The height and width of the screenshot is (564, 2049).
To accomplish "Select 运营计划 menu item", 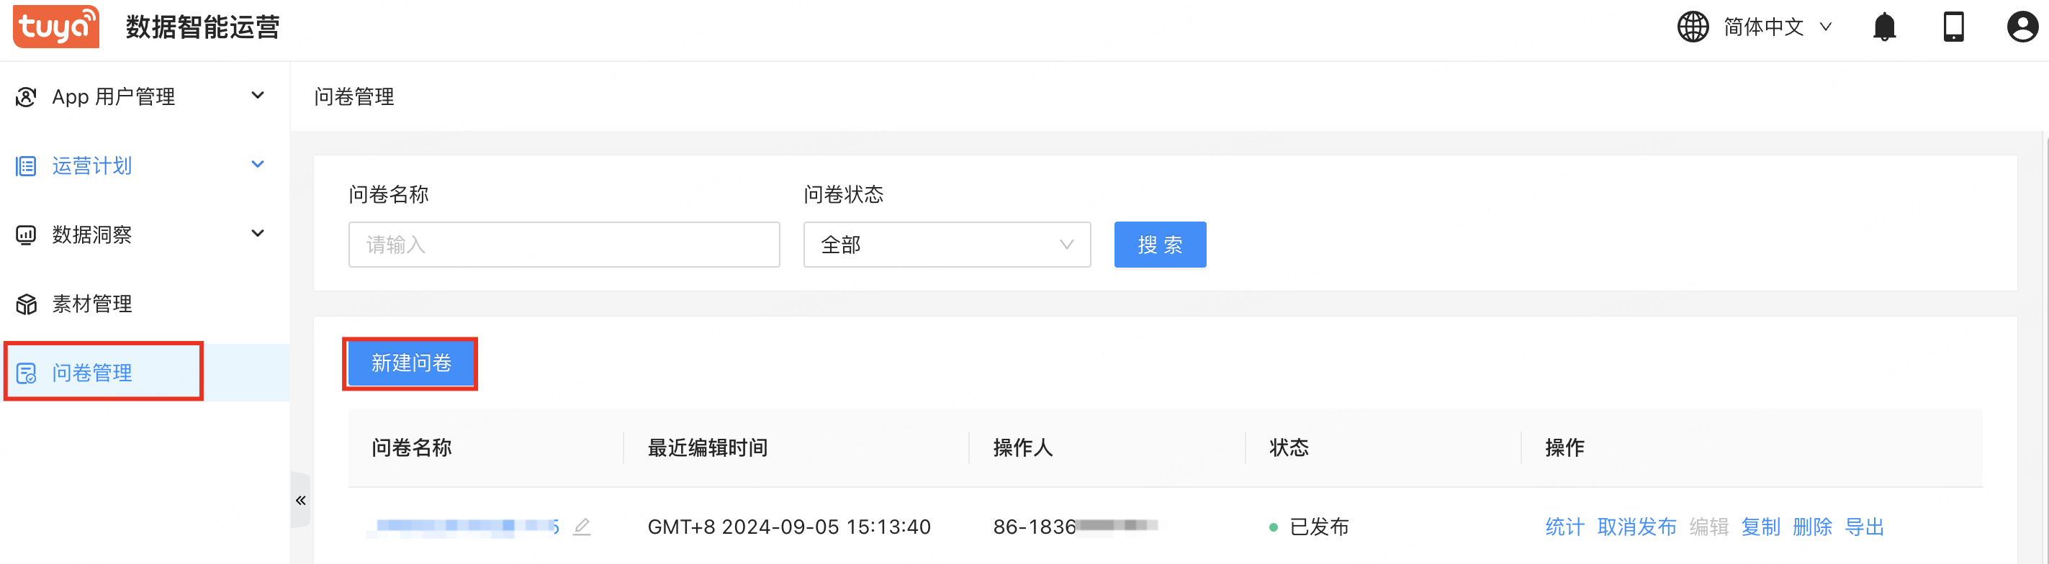I will (145, 166).
